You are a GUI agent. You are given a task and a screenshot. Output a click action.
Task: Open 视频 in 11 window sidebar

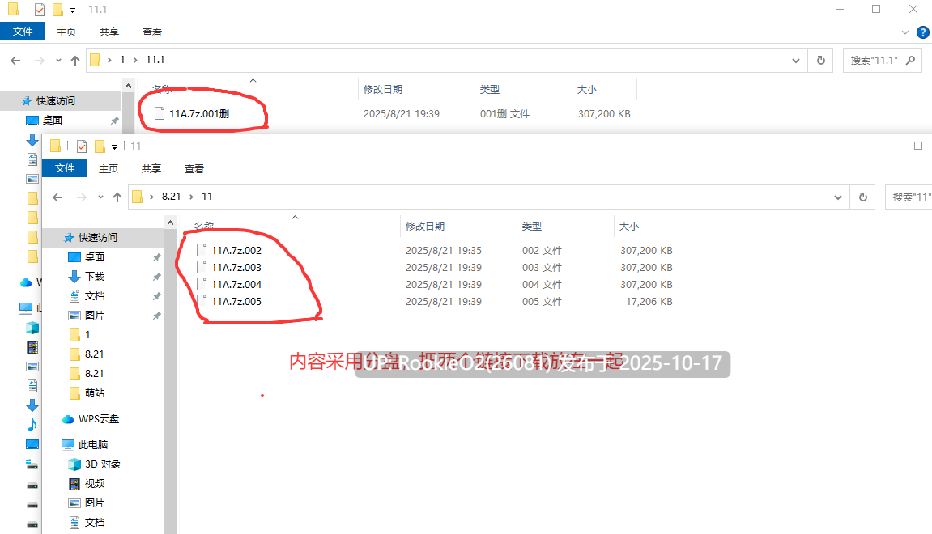(95, 484)
